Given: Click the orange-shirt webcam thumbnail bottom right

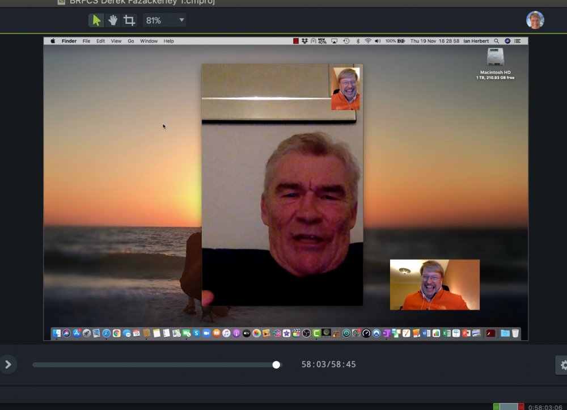Looking at the screenshot, I should (434, 285).
